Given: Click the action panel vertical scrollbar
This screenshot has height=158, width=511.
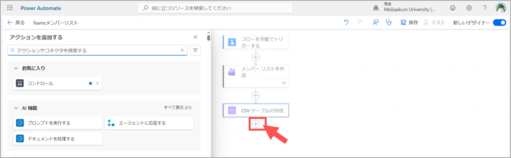Looking at the screenshot, I should pyautogui.click(x=209, y=38).
